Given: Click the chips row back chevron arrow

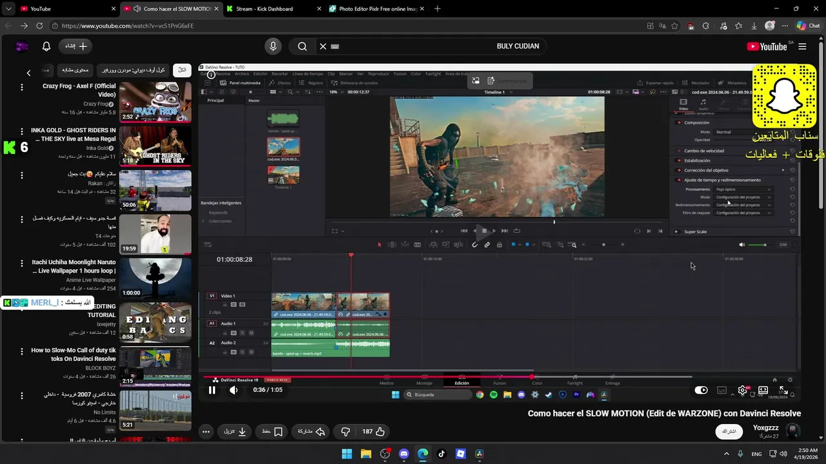Looking at the screenshot, I should pyautogui.click(x=28, y=73).
